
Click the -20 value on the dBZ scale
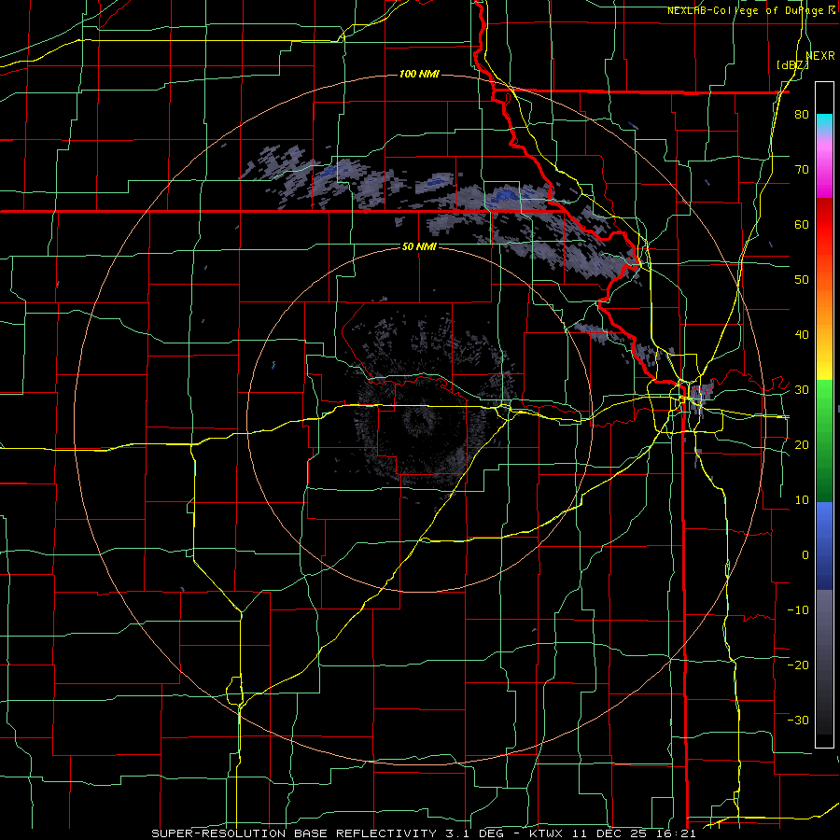[x=798, y=665]
